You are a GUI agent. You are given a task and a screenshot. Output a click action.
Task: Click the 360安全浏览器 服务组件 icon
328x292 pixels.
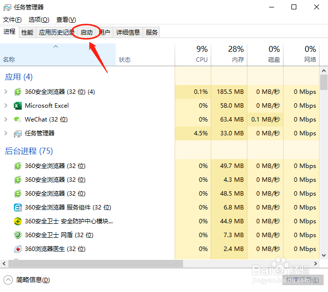(x=18, y=208)
